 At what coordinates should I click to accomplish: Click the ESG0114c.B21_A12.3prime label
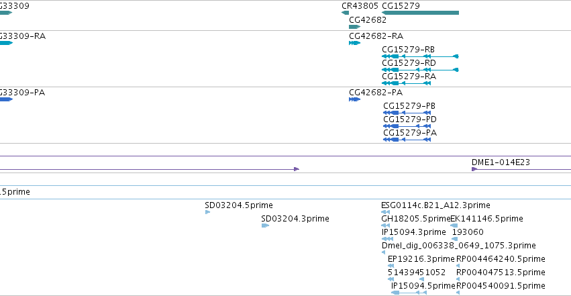435,205
